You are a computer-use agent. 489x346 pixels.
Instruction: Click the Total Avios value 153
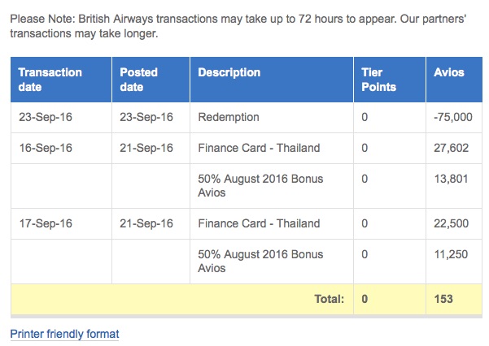tap(443, 299)
